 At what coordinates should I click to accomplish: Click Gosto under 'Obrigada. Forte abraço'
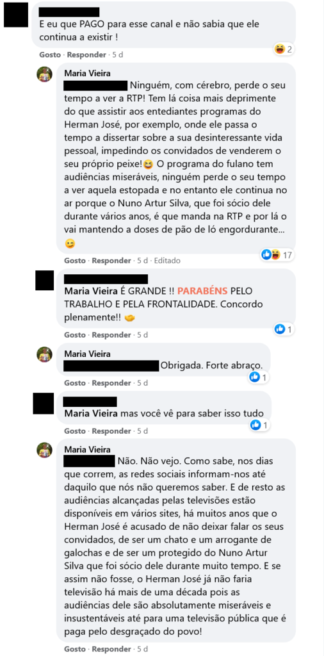74,383
